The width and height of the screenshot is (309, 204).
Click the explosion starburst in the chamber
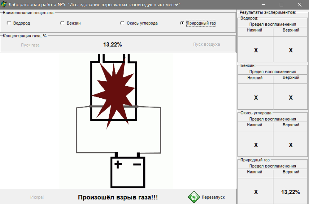click(x=114, y=93)
